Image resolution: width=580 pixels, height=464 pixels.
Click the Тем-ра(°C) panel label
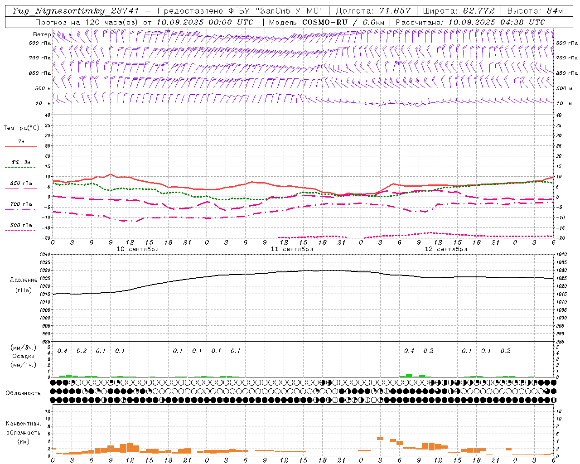pos(21,128)
